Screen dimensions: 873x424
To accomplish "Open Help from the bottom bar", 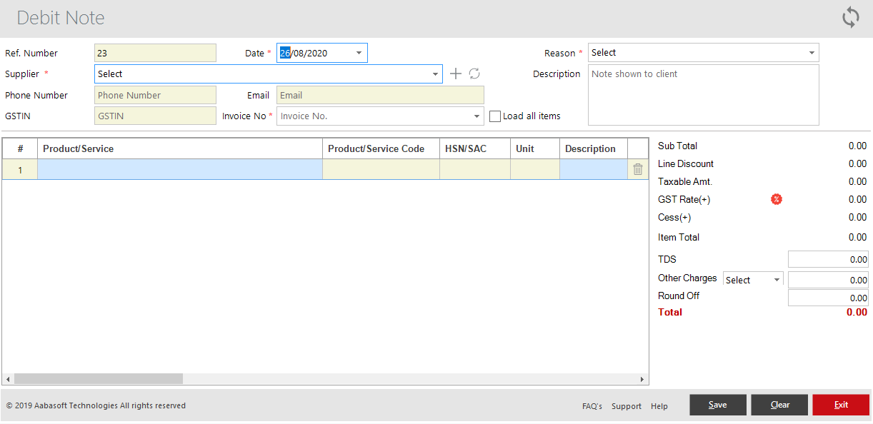I will pyautogui.click(x=659, y=405).
